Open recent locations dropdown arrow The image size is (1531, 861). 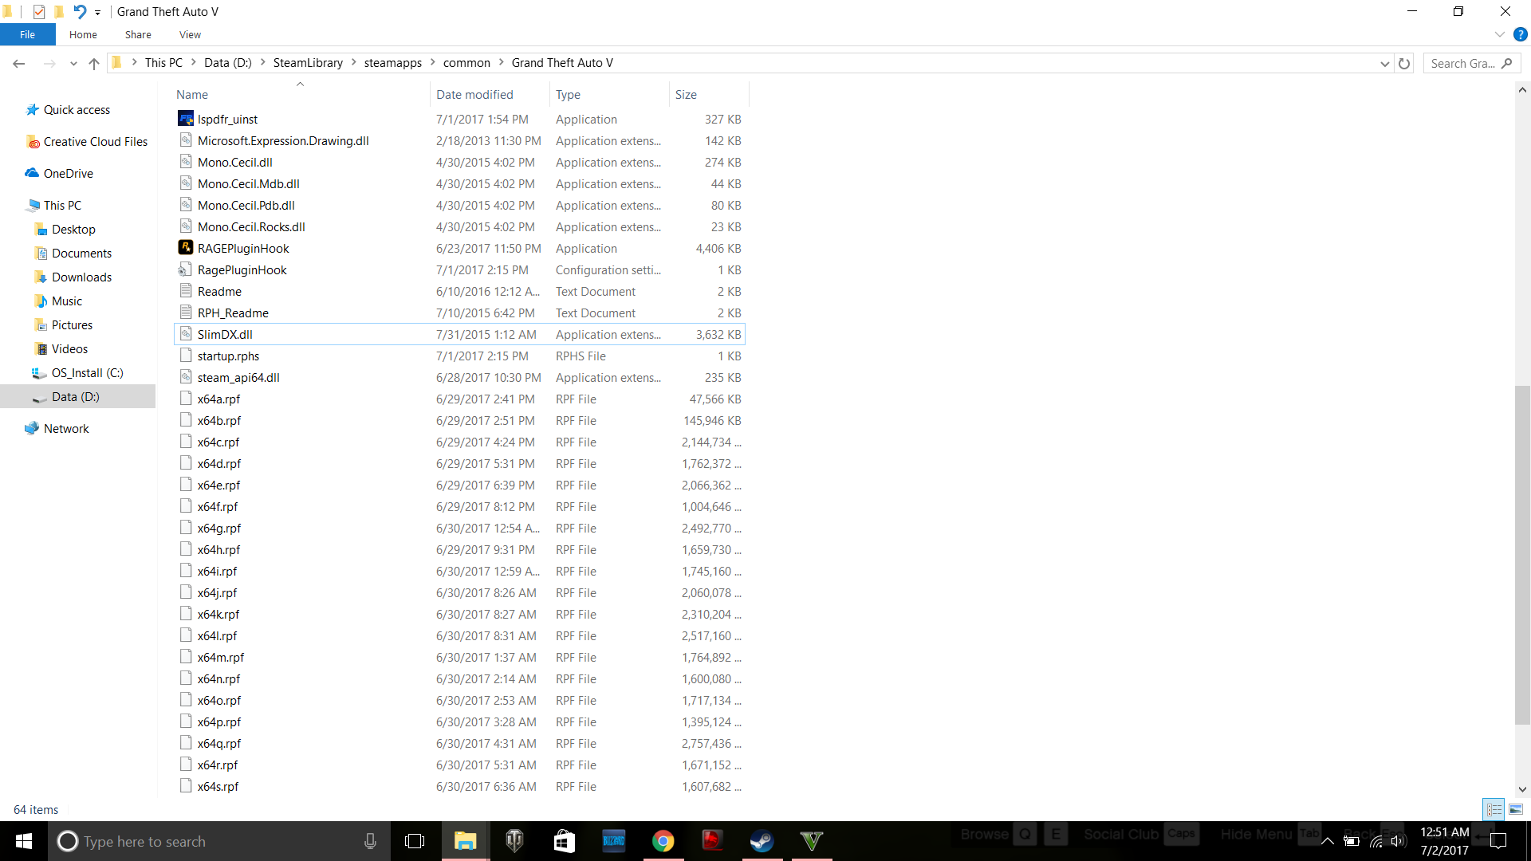(73, 63)
